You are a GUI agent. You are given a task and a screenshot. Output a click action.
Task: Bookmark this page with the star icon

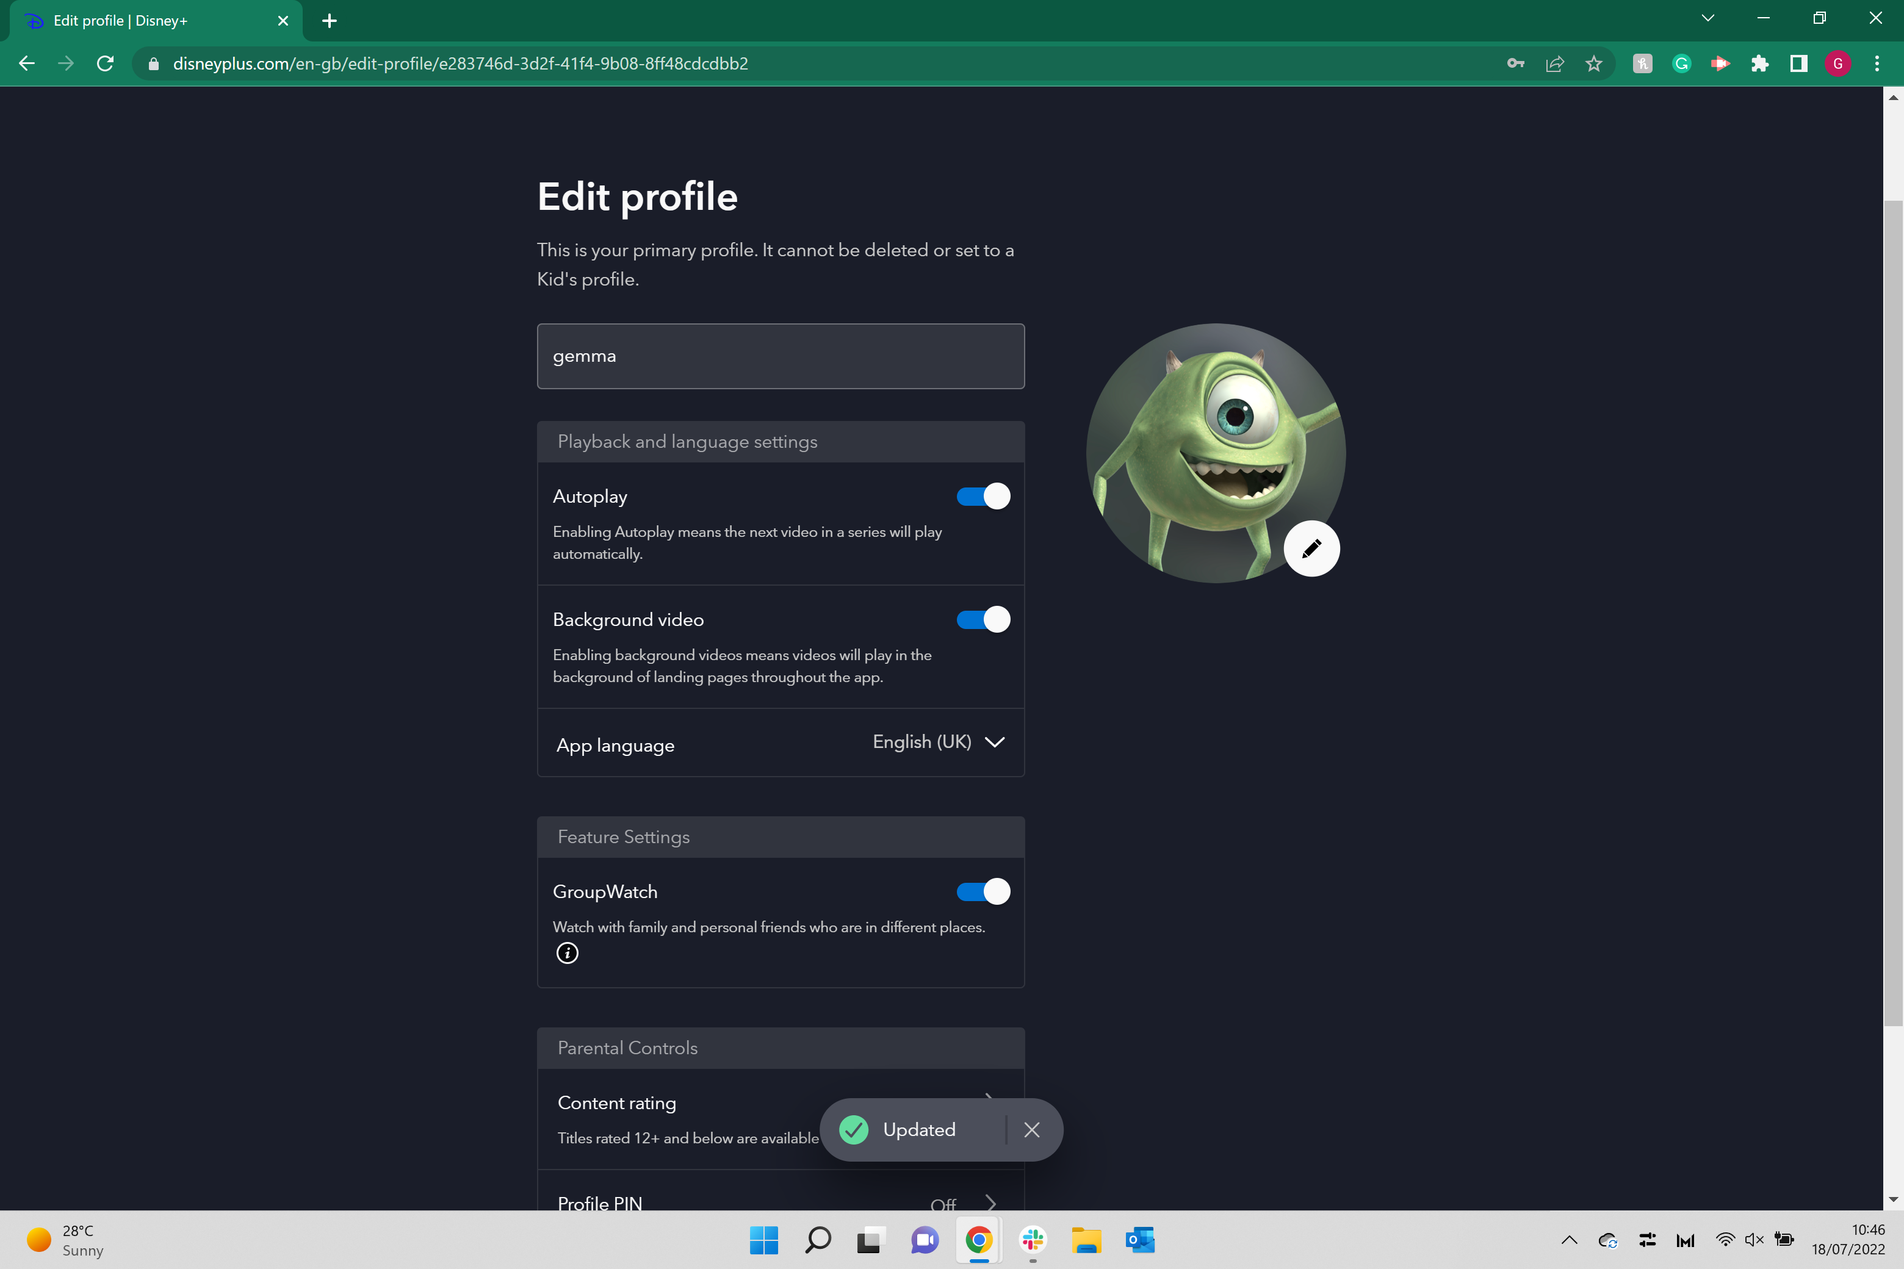[1593, 63]
